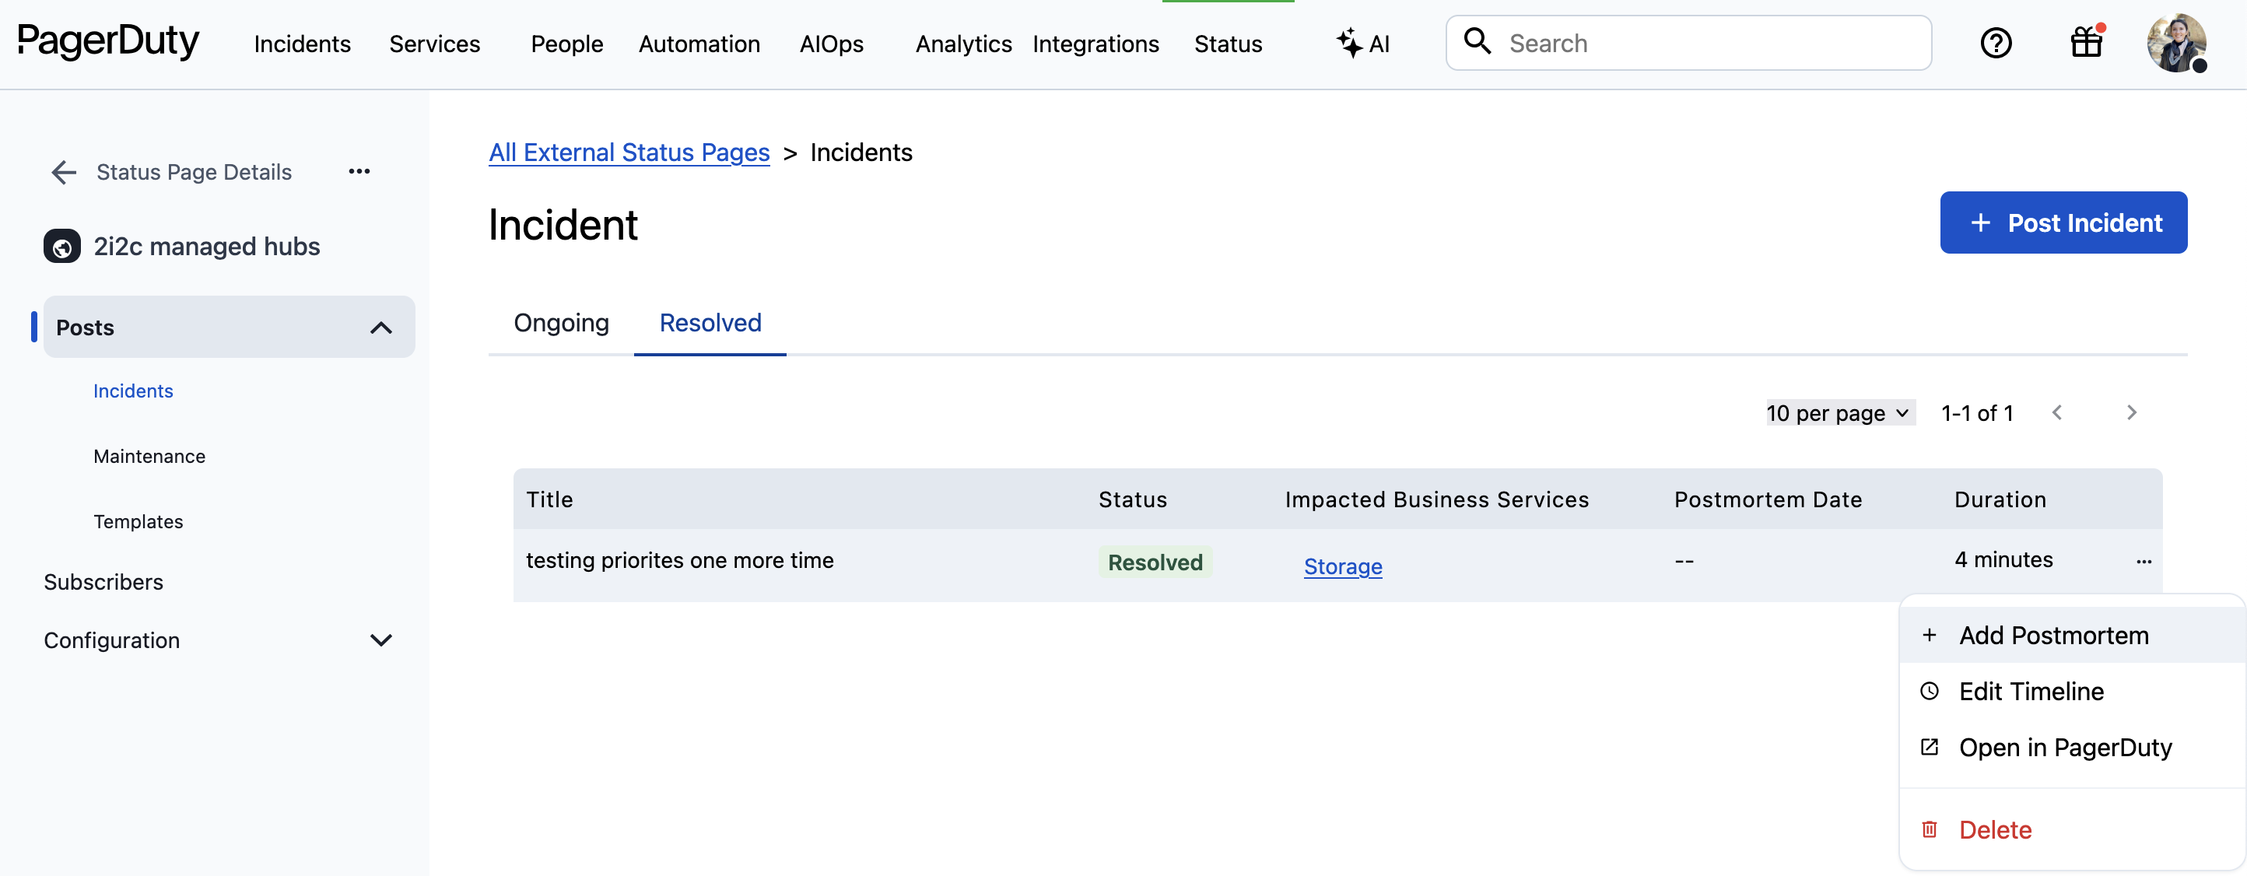This screenshot has height=876, width=2247.
Task: Click the PagerDuty logo
Action: 108,41
